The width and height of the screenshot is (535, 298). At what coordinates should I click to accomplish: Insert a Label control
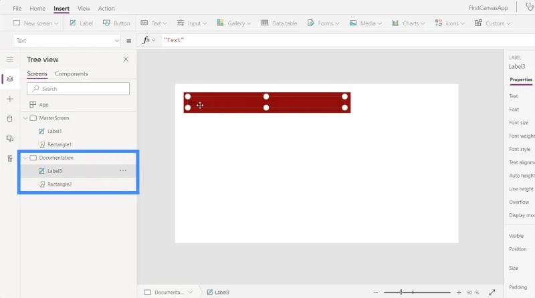click(x=81, y=23)
